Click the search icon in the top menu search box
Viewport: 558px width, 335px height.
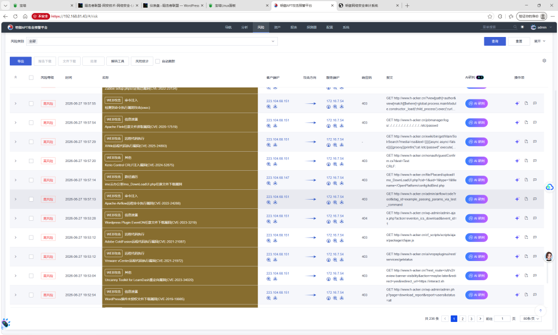click(514, 27)
